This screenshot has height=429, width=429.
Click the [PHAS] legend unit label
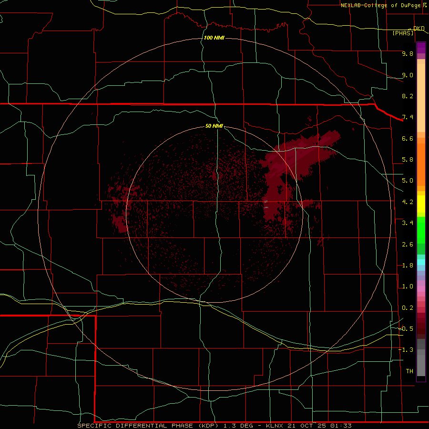pyautogui.click(x=403, y=33)
